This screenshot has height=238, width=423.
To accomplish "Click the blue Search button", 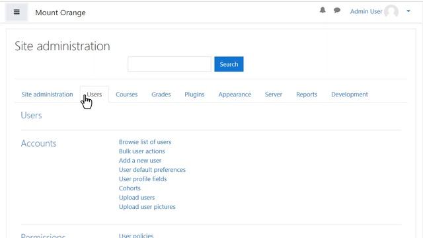I will (229, 64).
